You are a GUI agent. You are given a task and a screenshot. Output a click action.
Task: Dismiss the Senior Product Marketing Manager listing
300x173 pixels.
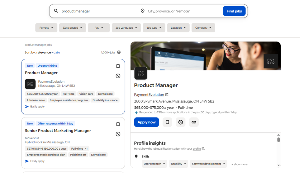(x=118, y=134)
